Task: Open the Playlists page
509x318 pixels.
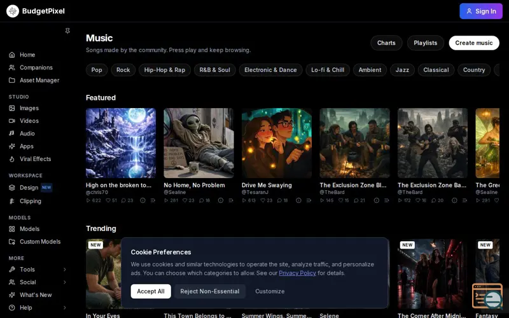Action: (x=425, y=43)
